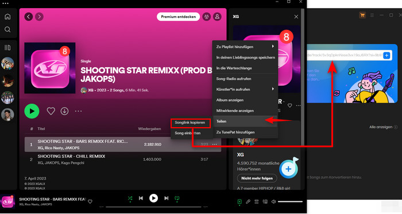Toggle repeat in the player bar
The width and height of the screenshot is (402, 214).
click(177, 198)
